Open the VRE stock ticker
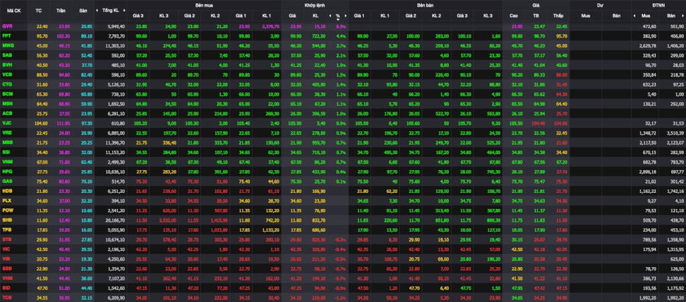 (x=7, y=133)
